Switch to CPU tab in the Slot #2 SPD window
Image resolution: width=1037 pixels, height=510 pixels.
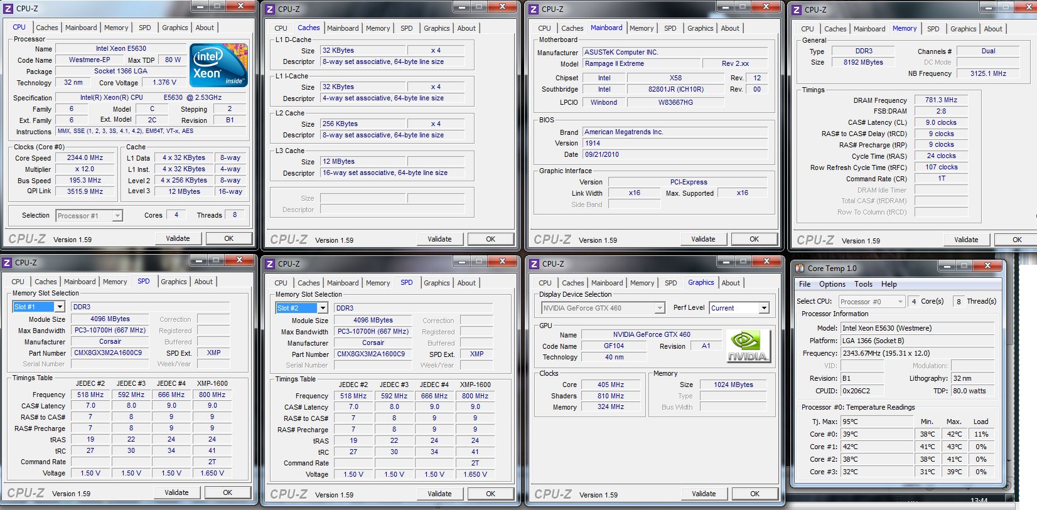click(x=281, y=283)
